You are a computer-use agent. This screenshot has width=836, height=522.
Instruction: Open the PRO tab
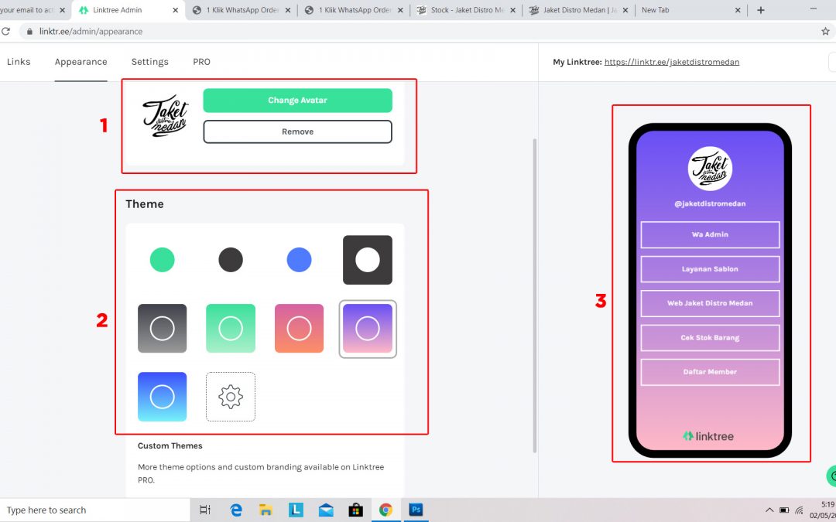[201, 62]
